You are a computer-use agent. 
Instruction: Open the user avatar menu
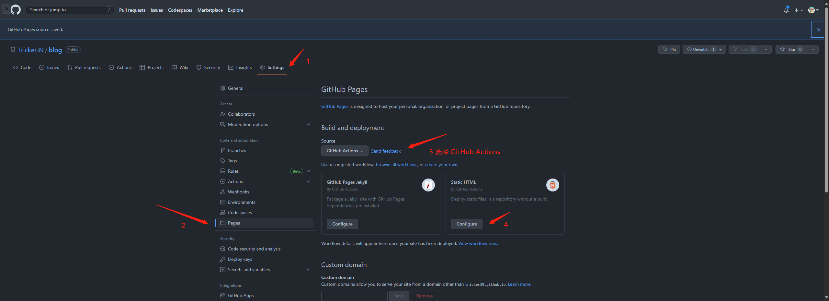pos(813,10)
